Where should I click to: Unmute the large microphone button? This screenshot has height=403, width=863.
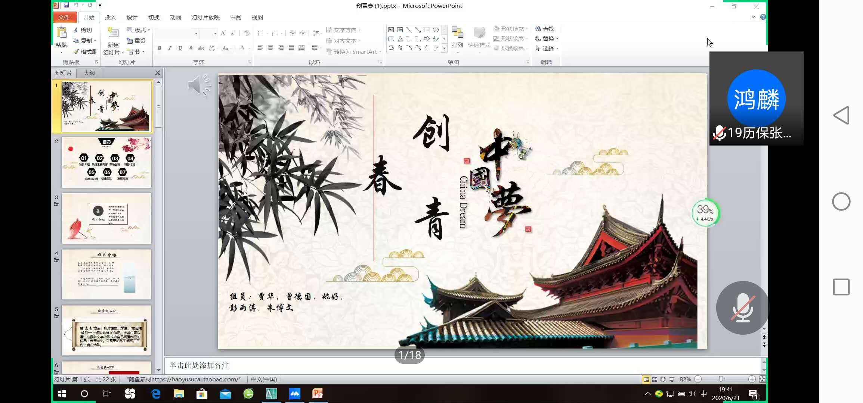coord(742,308)
